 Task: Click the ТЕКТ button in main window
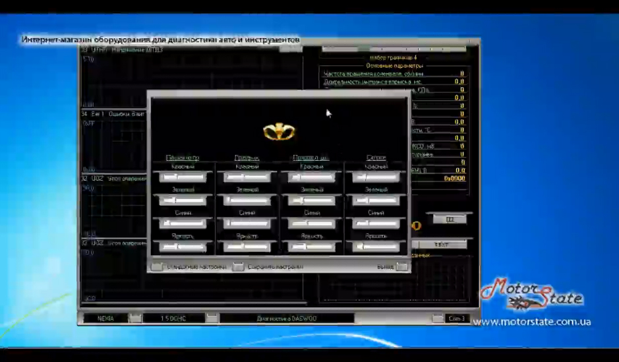coord(442,245)
